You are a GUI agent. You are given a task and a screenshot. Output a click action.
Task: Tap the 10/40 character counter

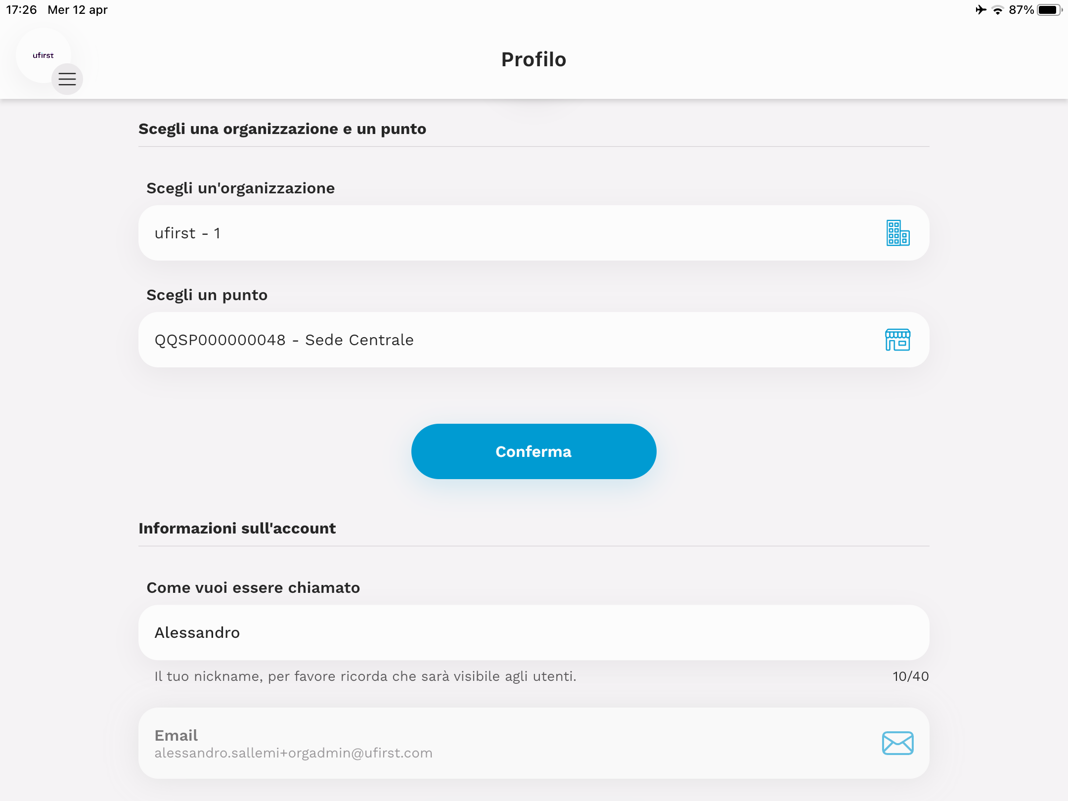click(911, 676)
